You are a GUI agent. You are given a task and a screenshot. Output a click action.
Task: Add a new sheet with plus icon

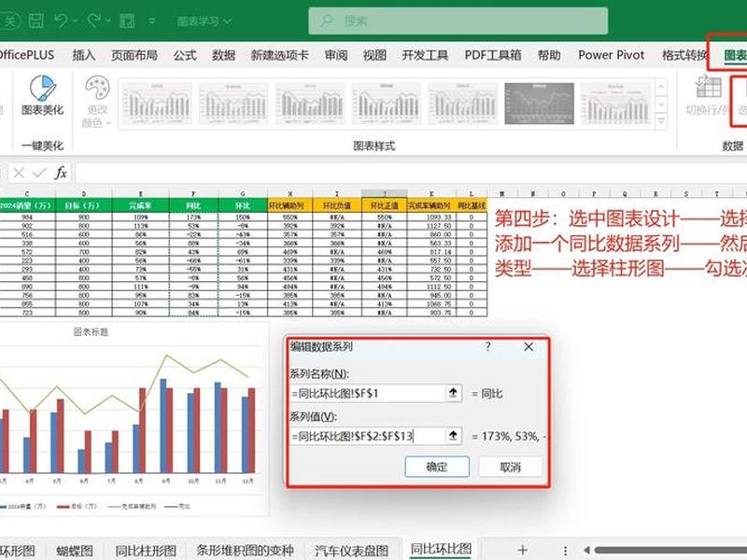click(x=523, y=549)
